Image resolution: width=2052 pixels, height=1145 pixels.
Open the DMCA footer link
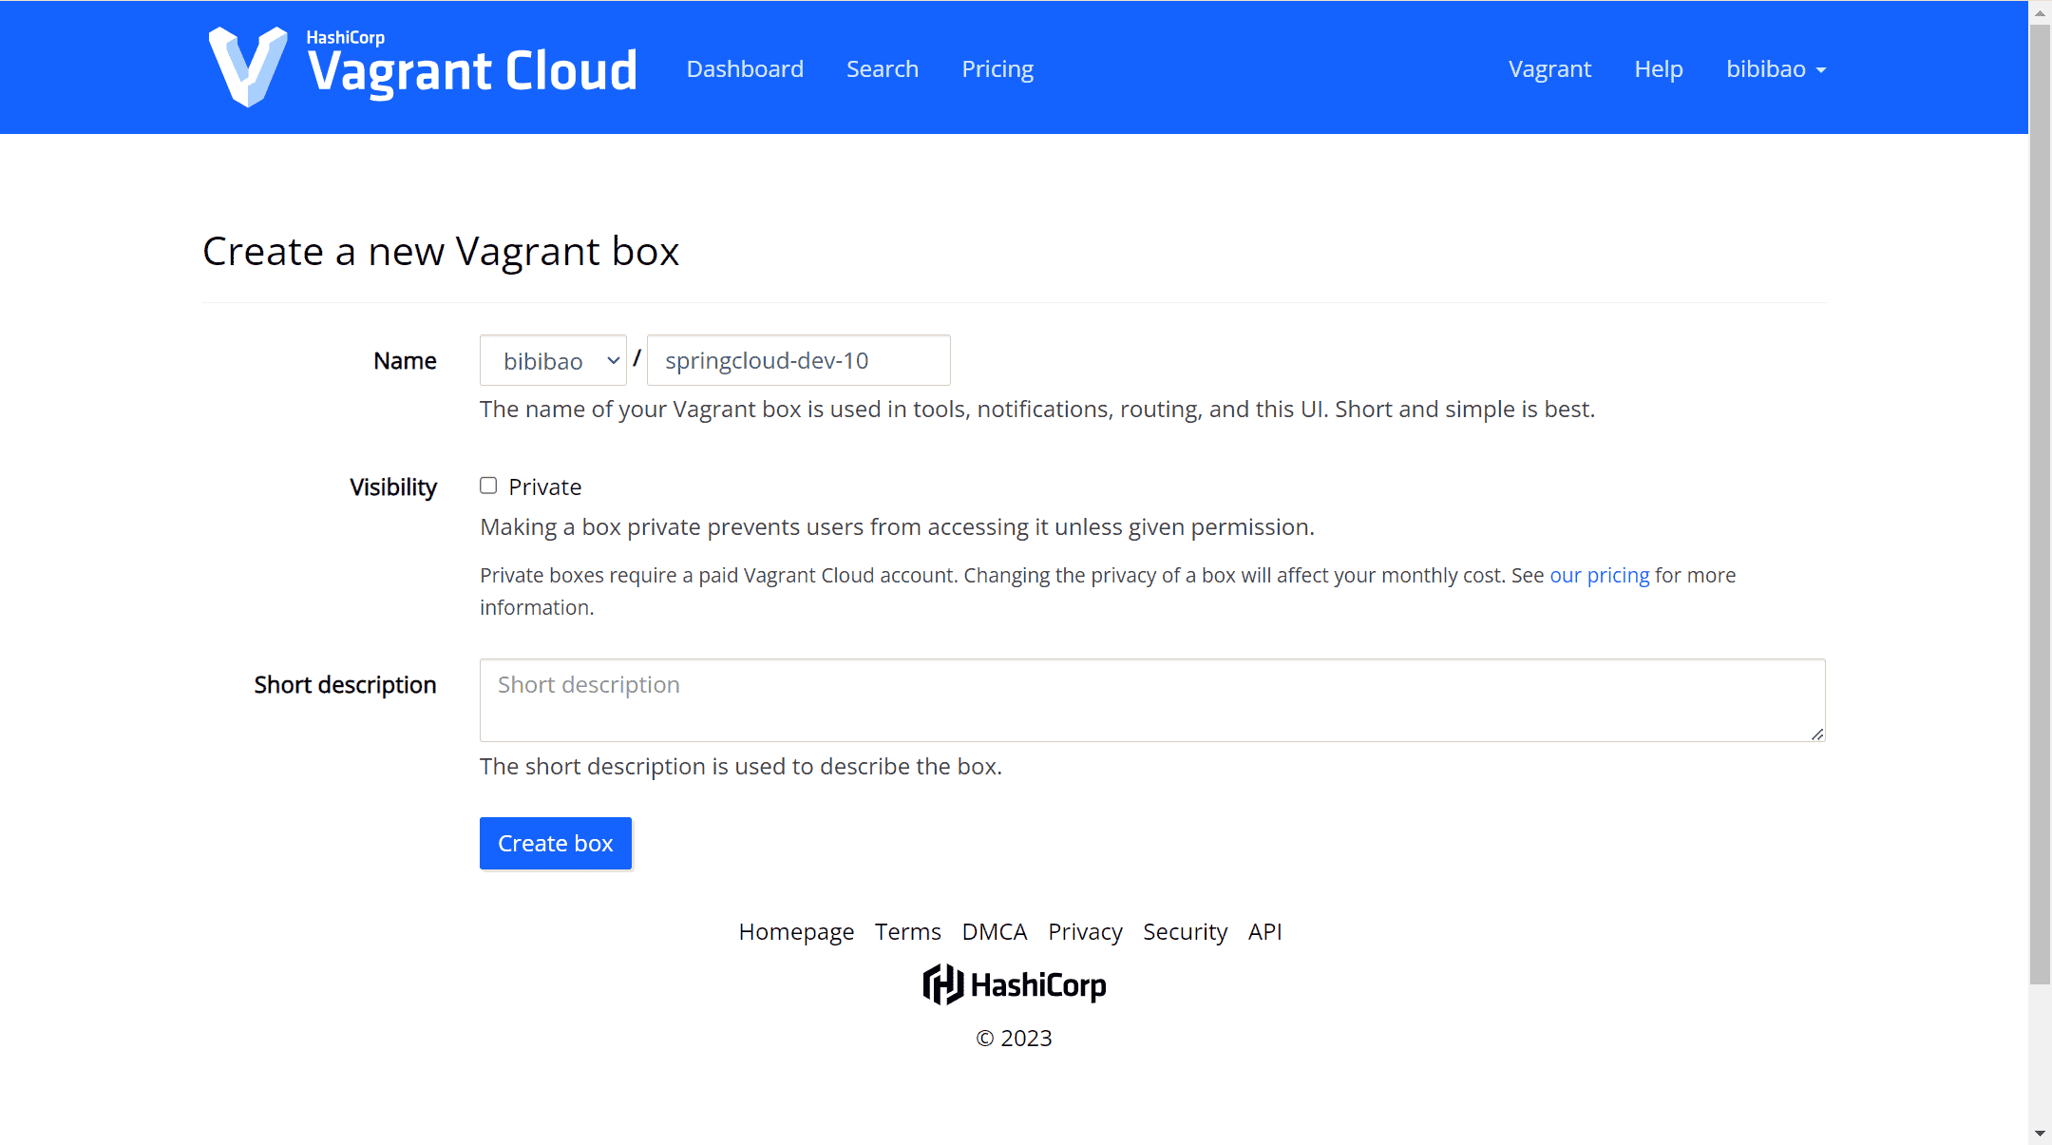(995, 932)
